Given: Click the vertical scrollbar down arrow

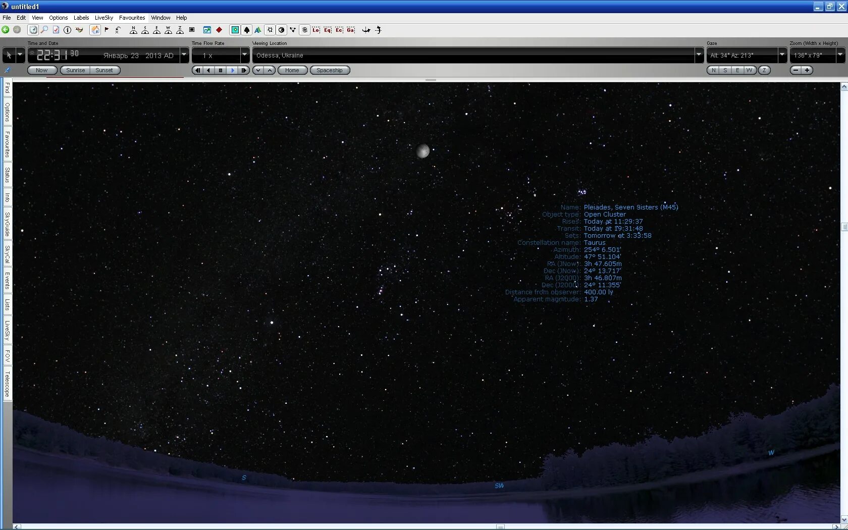Looking at the screenshot, I should (x=844, y=519).
